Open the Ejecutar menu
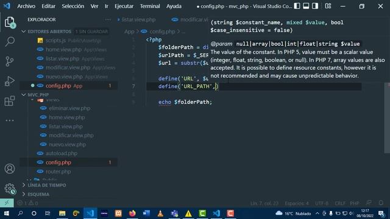The image size is (390, 219). [x=124, y=6]
